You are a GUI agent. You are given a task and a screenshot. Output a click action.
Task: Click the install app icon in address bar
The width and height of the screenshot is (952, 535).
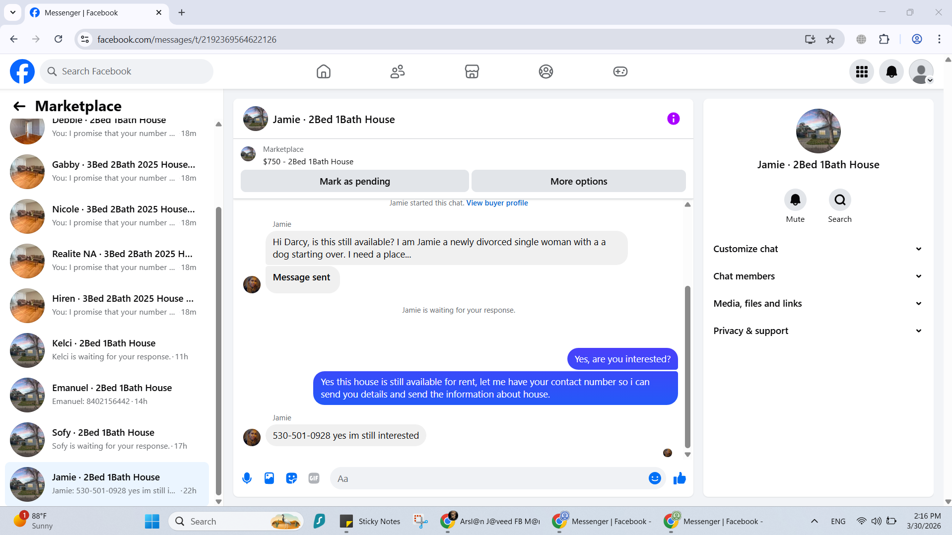click(810, 39)
